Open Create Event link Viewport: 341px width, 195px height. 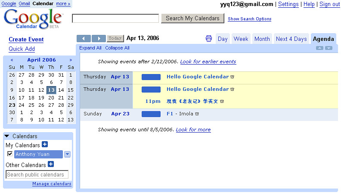coord(26,39)
